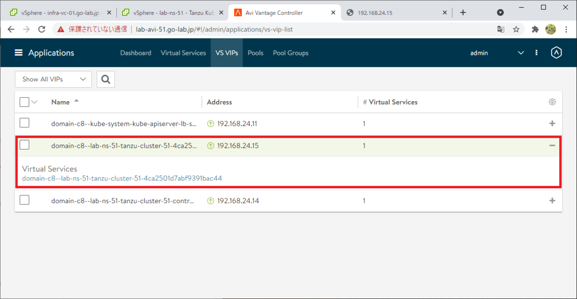The image size is (577, 299).
Task: Open the browser Extensions puzzle icon
Action: tap(535, 29)
